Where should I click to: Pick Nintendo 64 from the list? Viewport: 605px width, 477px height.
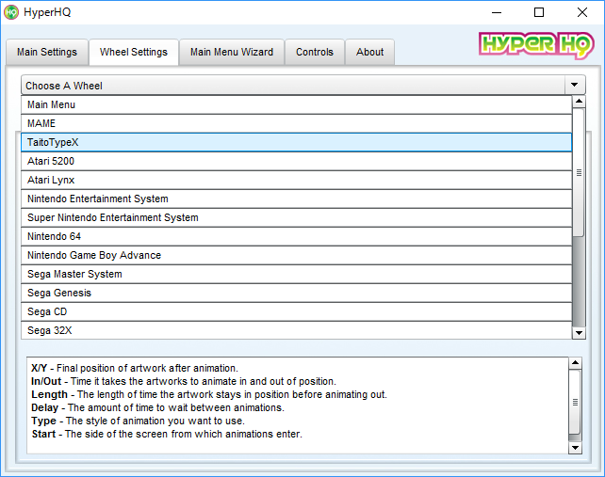[x=296, y=237]
